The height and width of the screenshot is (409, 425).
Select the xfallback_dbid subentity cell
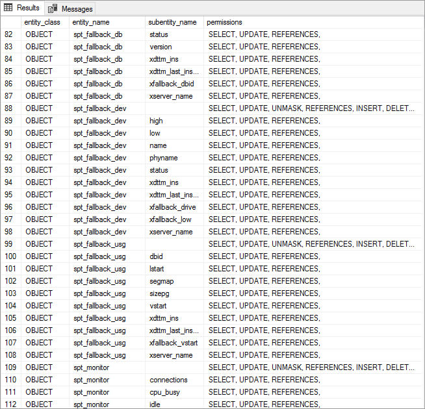pos(172,84)
